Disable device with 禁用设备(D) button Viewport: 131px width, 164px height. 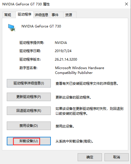(x=29, y=126)
